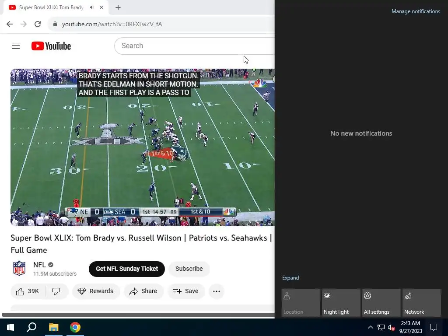The height and width of the screenshot is (336, 448).
Task: Click the '11.9M subscribers' text
Action: 55,274
